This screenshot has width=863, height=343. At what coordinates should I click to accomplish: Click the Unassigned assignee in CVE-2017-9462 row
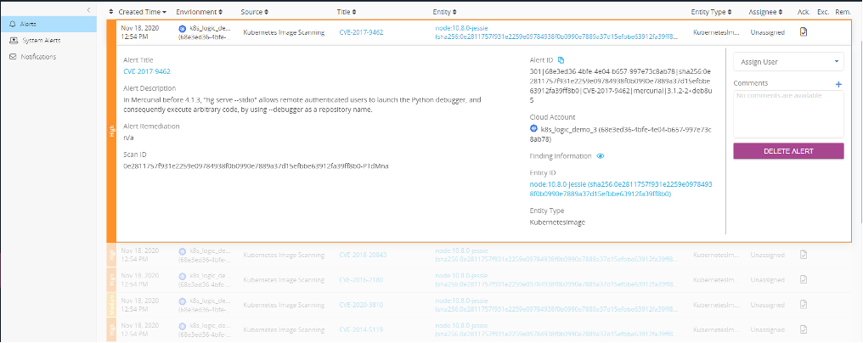pyautogui.click(x=767, y=32)
